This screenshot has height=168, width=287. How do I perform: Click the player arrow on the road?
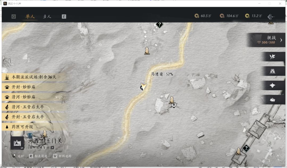click(x=143, y=87)
